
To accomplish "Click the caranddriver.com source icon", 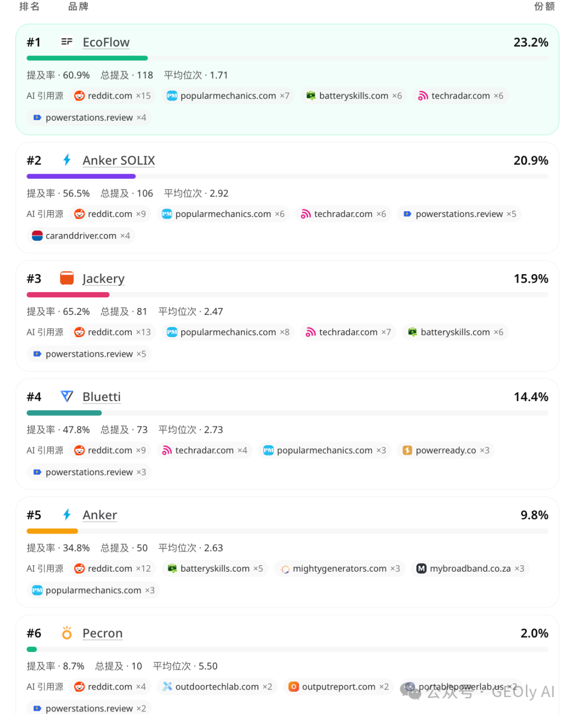I will click(x=37, y=236).
